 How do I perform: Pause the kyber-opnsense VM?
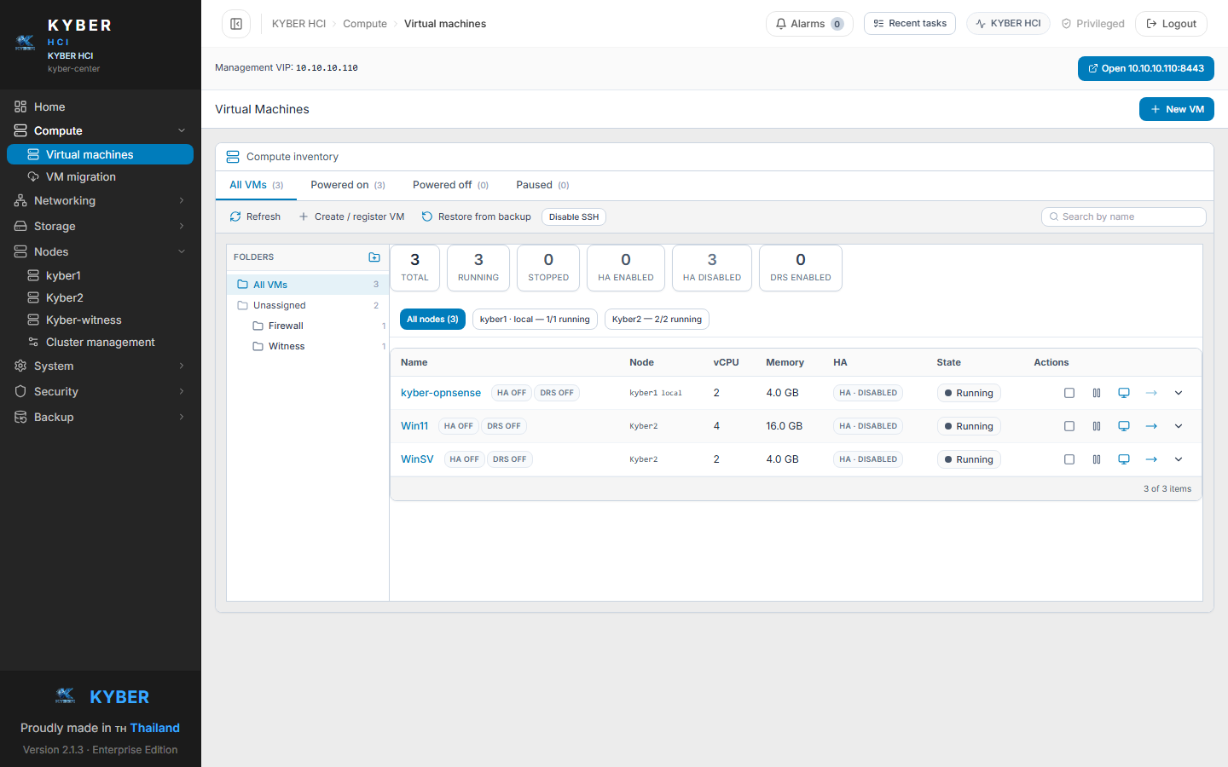tap(1097, 393)
